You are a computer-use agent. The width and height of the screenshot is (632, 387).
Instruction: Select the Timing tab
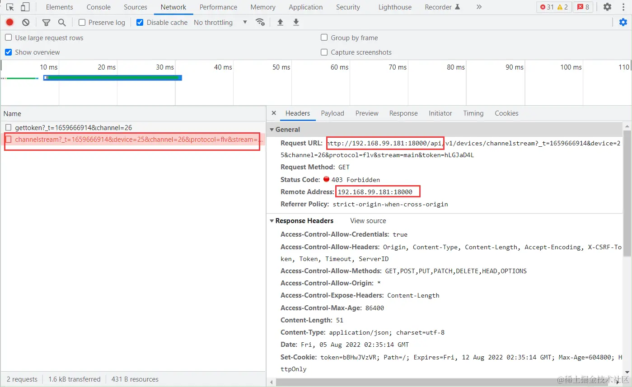point(473,113)
